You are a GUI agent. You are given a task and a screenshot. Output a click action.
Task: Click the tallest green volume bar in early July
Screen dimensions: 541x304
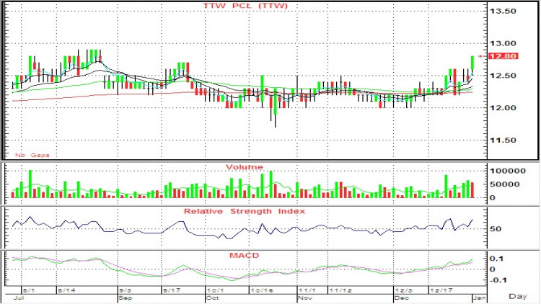tap(30, 184)
